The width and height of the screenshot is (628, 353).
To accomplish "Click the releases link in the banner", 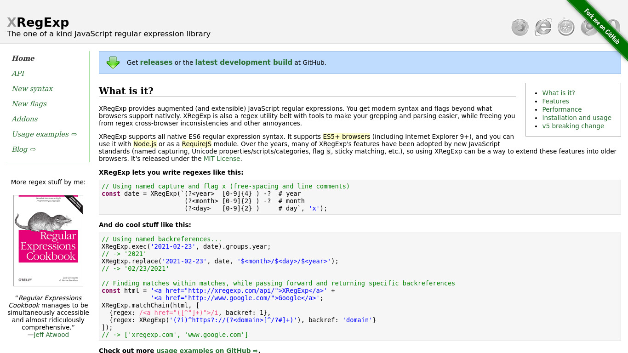I will [156, 63].
